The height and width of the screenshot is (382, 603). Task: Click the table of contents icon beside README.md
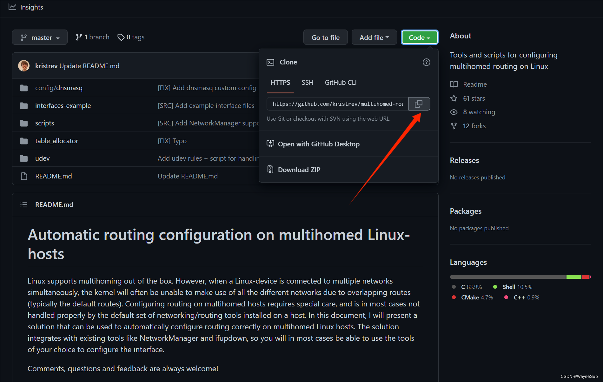24,204
